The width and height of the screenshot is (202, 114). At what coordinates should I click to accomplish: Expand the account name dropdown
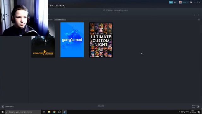[185, 2]
